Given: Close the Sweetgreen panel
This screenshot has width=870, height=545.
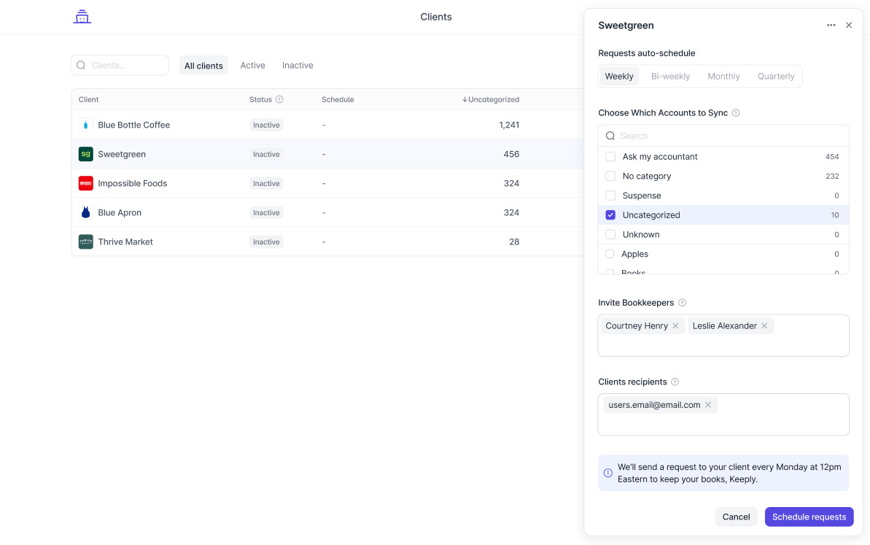Looking at the screenshot, I should [x=848, y=25].
